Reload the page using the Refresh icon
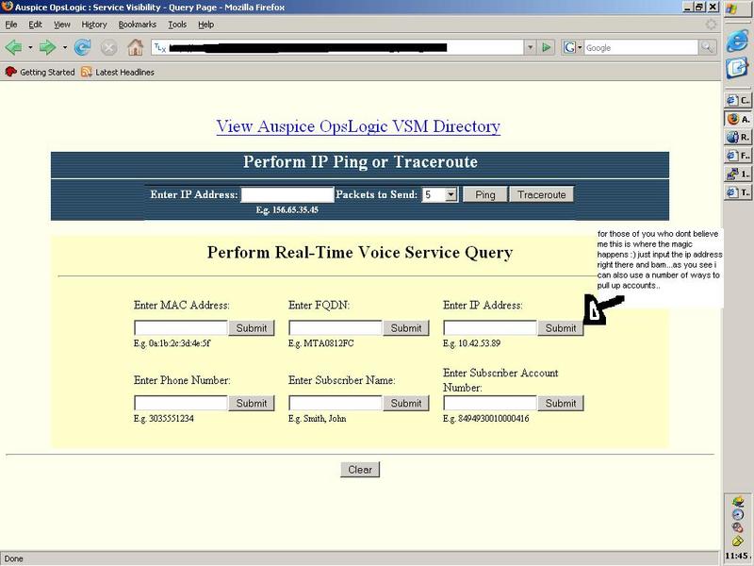754x566 pixels. coord(82,47)
